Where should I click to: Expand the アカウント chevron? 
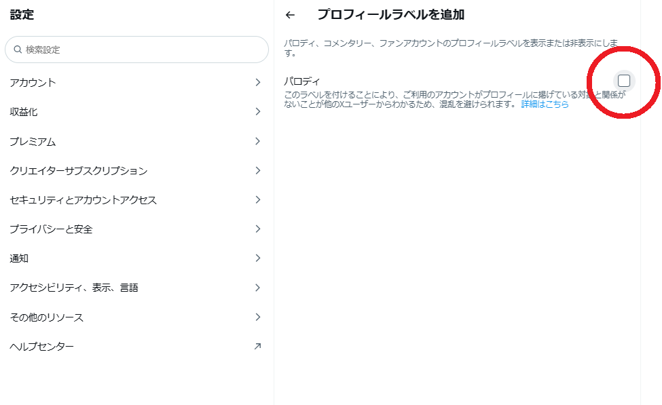tap(257, 82)
